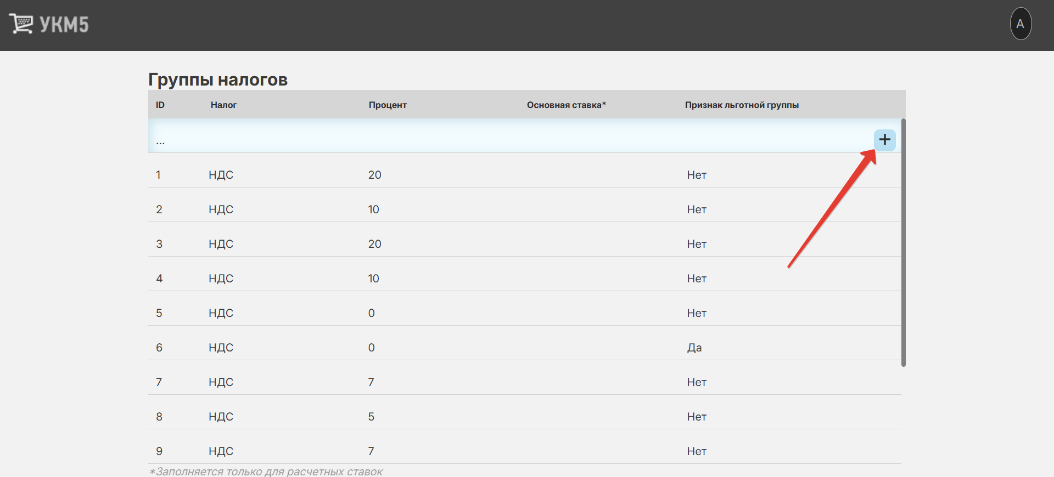The image size is (1054, 477).
Task: Click the Основная ставка* column header
Action: tap(566, 105)
